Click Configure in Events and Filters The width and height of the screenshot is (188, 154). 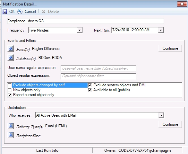(x=170, y=48)
